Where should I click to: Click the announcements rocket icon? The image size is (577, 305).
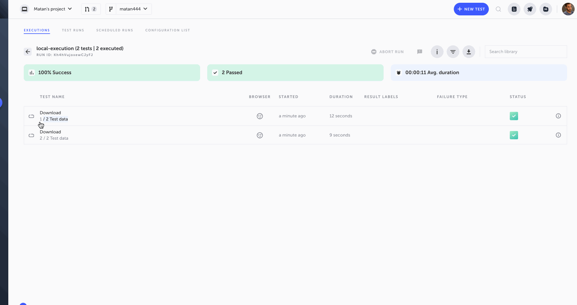point(530,9)
